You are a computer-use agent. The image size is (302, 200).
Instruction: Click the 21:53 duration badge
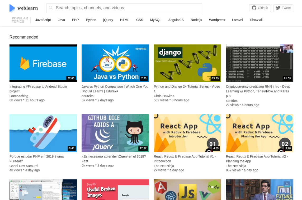click(287, 78)
